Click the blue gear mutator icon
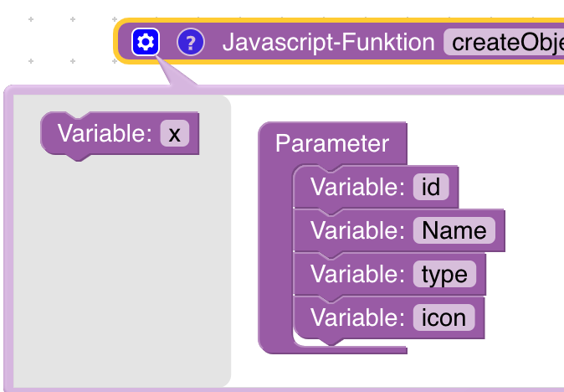564x392 pixels. [x=146, y=41]
